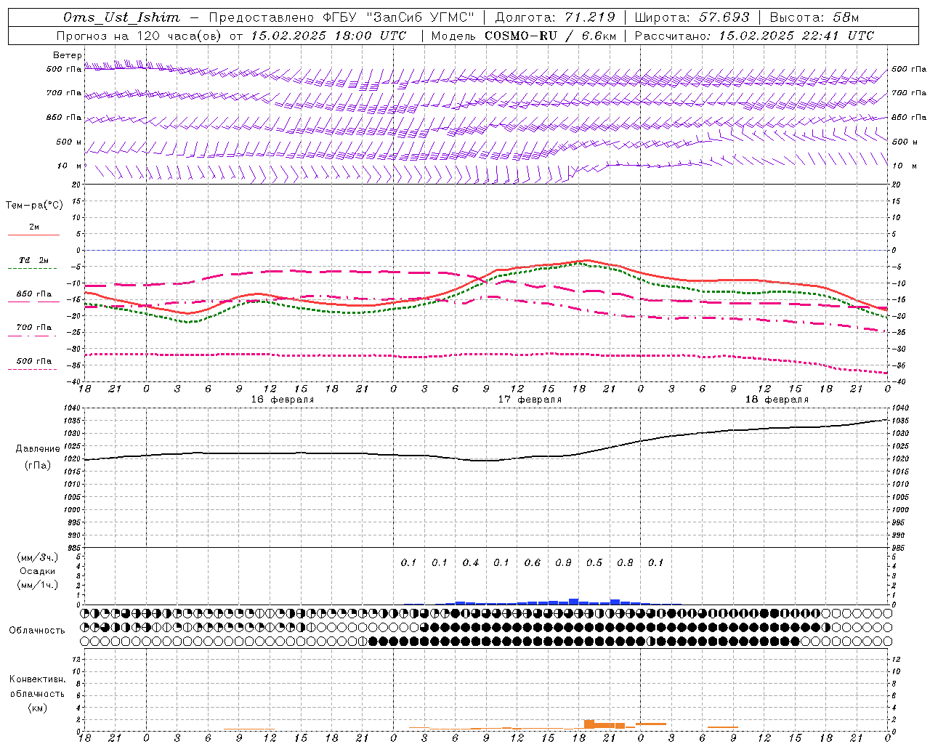Click the '17 февраля' date label
The height and width of the screenshot is (744, 930).
[529, 400]
